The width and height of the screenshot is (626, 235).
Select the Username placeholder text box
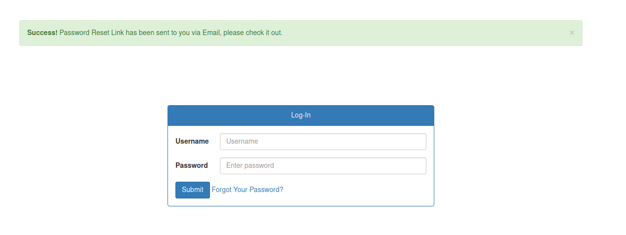[323, 141]
